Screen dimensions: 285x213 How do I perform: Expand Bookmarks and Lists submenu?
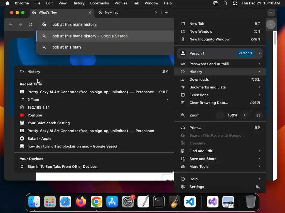pos(220,87)
